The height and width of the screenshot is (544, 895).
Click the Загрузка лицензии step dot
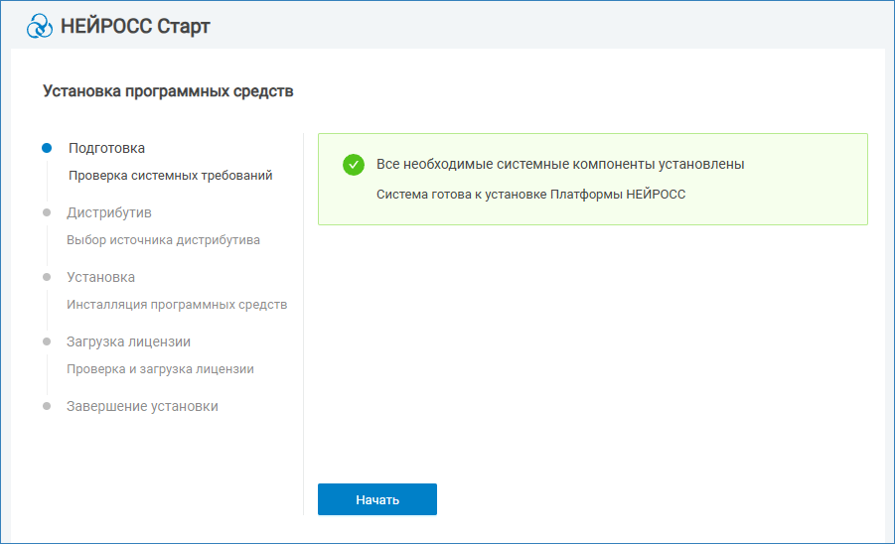(47, 341)
